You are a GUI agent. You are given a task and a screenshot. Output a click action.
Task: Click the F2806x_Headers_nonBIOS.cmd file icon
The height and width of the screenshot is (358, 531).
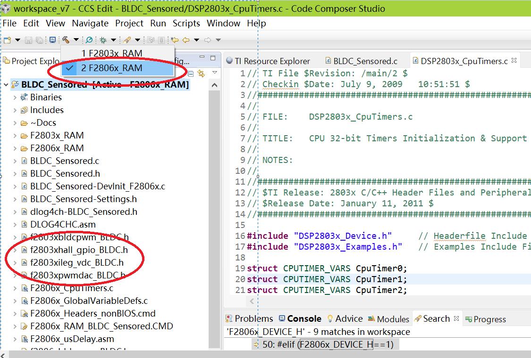24,314
